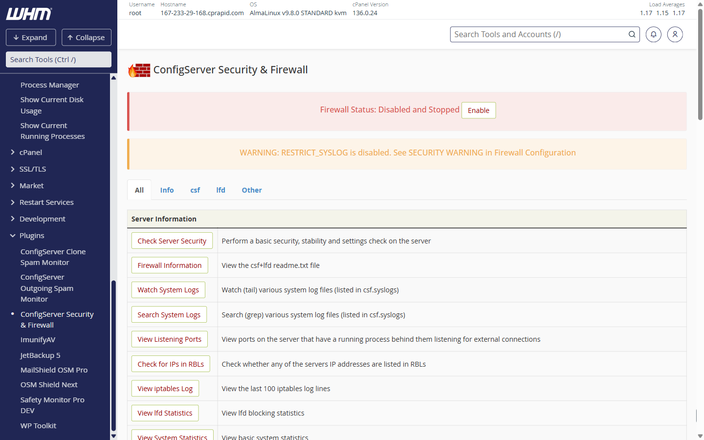
Task: Expand the Restart Services section
Action: coord(46,202)
